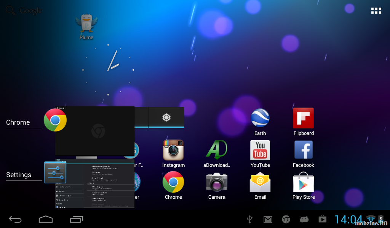Open the Gmail notification icon
Screen dimensions: 390x228
point(268,219)
